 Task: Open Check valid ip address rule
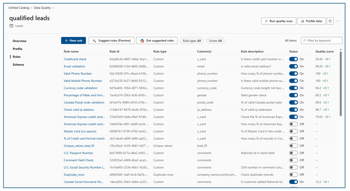point(78,109)
